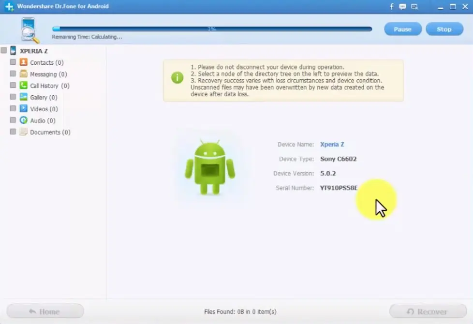Viewport: 473px width, 324px height.
Task: Select Audio (0) in the tree
Action: 43,121
